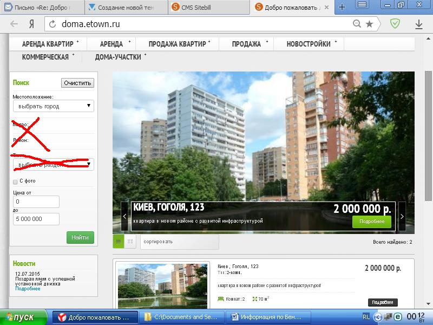Click dark 'Подробнее' button on listing
This screenshot has height=325, width=433.
pyautogui.click(x=383, y=302)
